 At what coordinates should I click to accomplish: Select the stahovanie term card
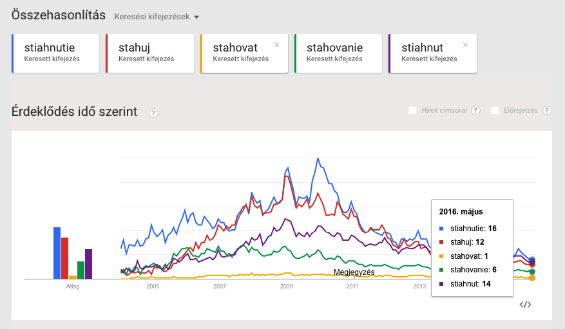click(x=338, y=53)
